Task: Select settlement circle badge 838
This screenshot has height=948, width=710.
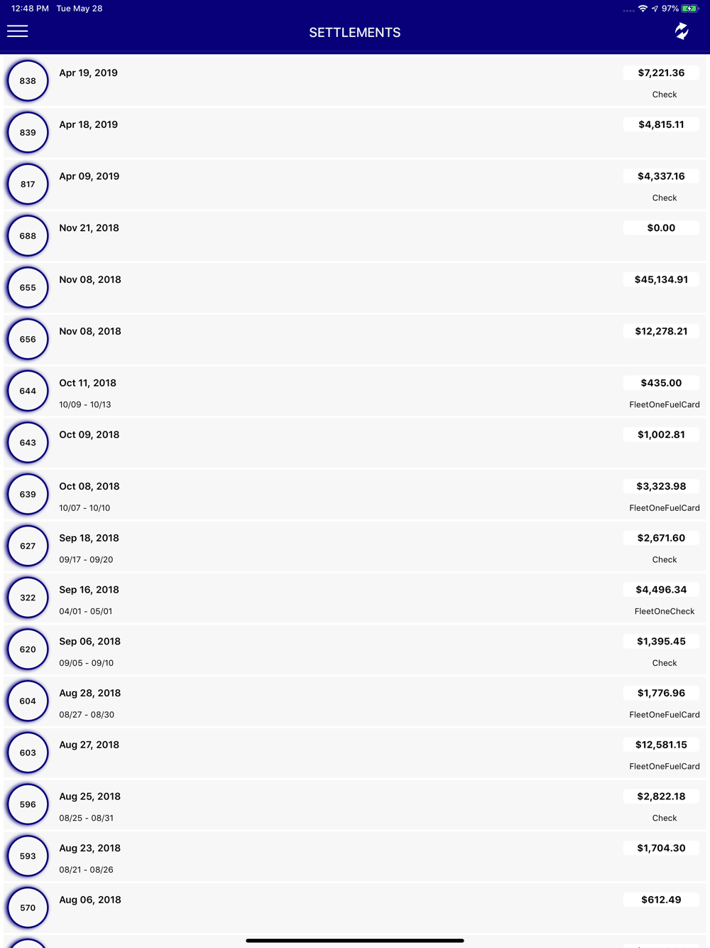Action: pos(28,81)
